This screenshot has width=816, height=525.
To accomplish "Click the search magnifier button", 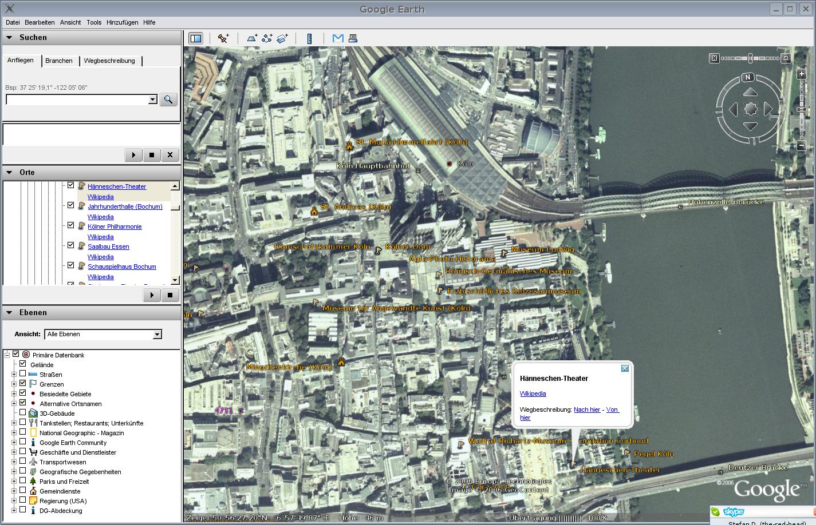I will tap(168, 100).
